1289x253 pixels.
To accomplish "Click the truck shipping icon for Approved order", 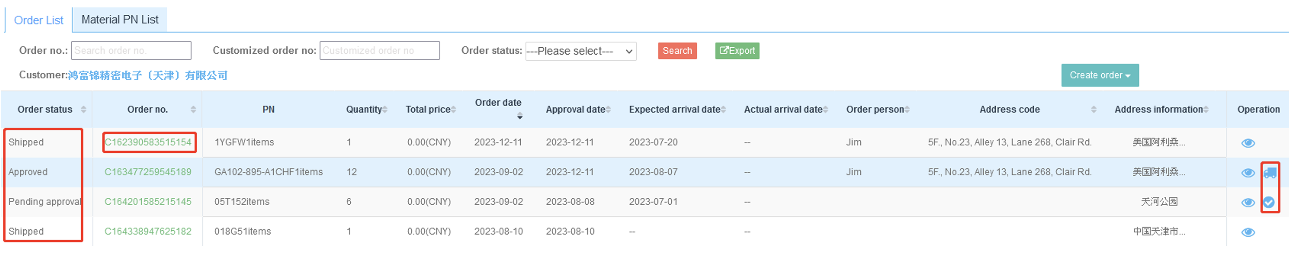I will (1270, 172).
